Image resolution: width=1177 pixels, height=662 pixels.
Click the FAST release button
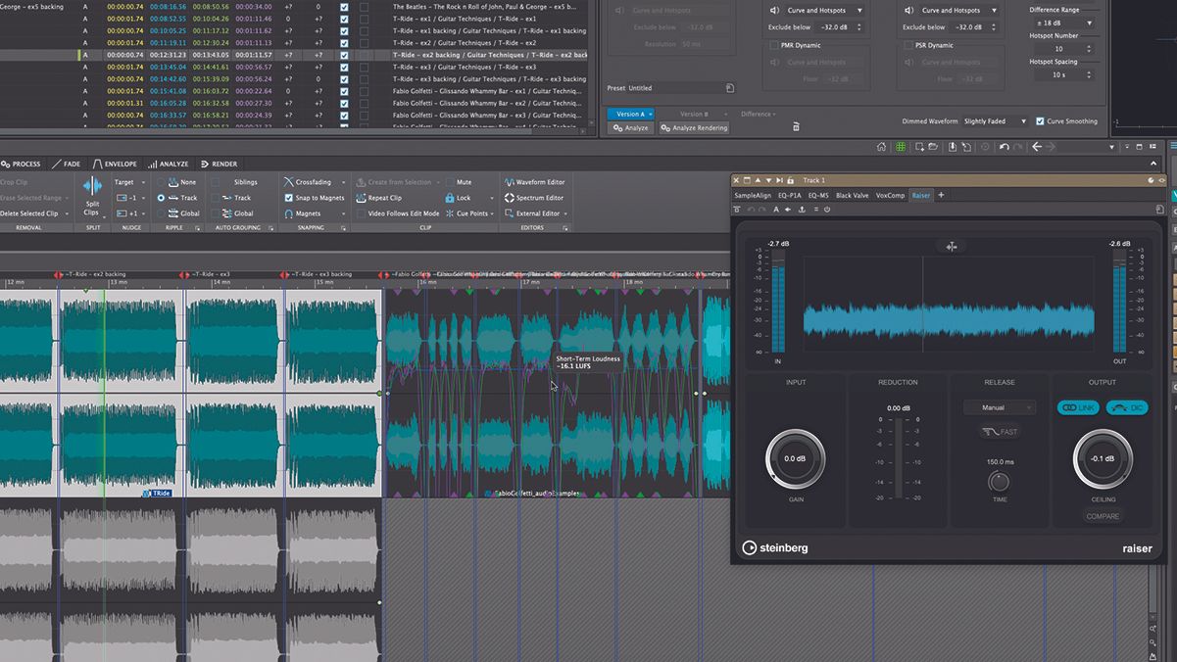pyautogui.click(x=1000, y=432)
